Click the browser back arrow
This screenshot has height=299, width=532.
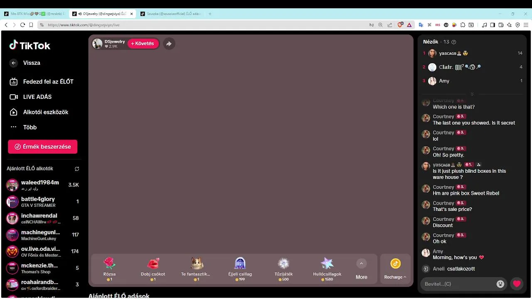tap(6, 25)
